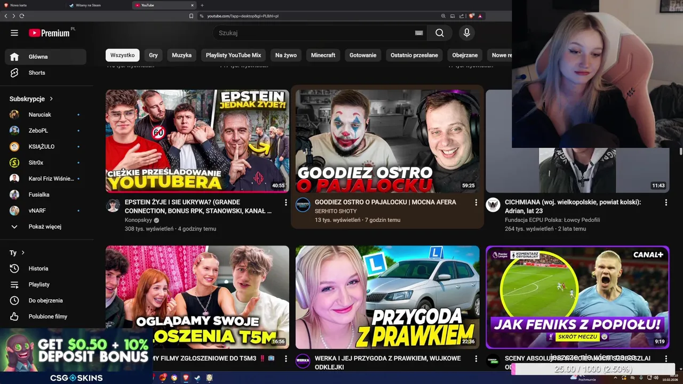Viewport: 683px width, 384px height.
Task: Play Oglądamy swoje zgłoszenia T5M thumbnail
Action: [197, 297]
